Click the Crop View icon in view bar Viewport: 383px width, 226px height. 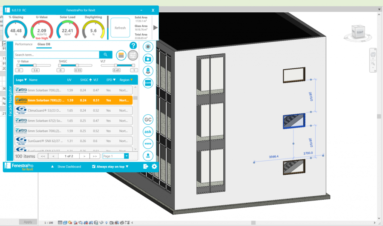pos(86,223)
